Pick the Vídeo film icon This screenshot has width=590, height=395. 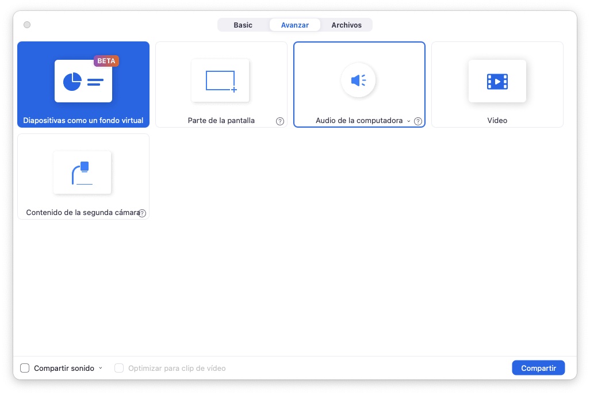coord(497,81)
